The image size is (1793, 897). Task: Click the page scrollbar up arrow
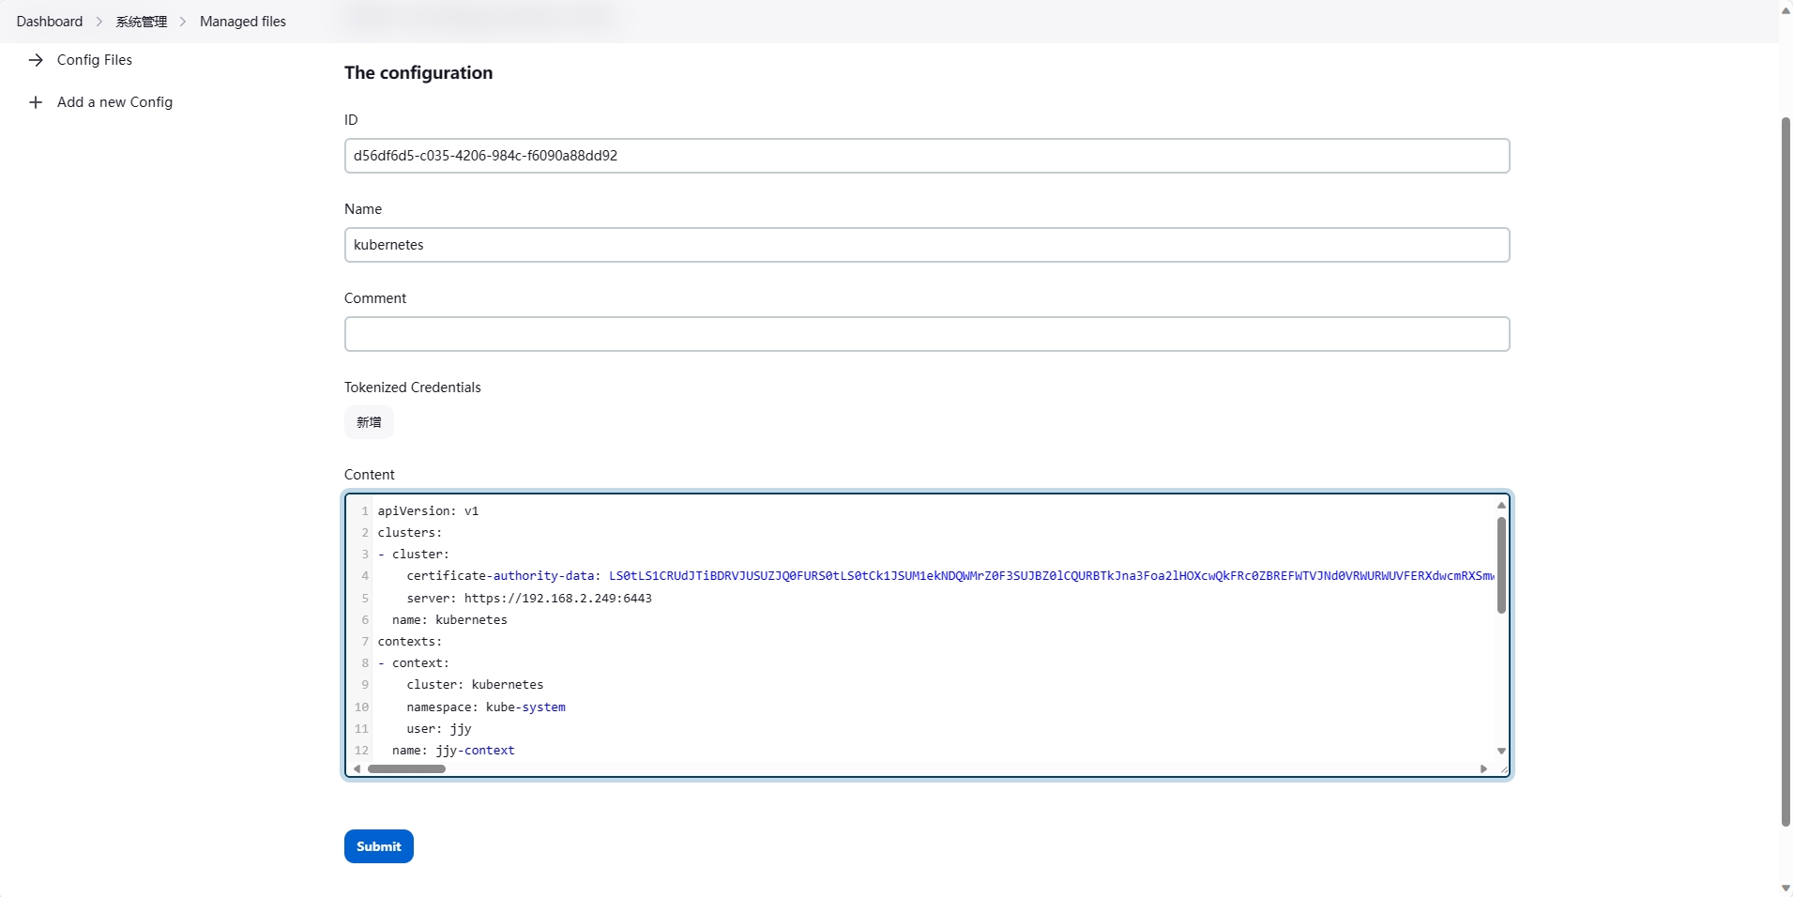click(x=1785, y=10)
